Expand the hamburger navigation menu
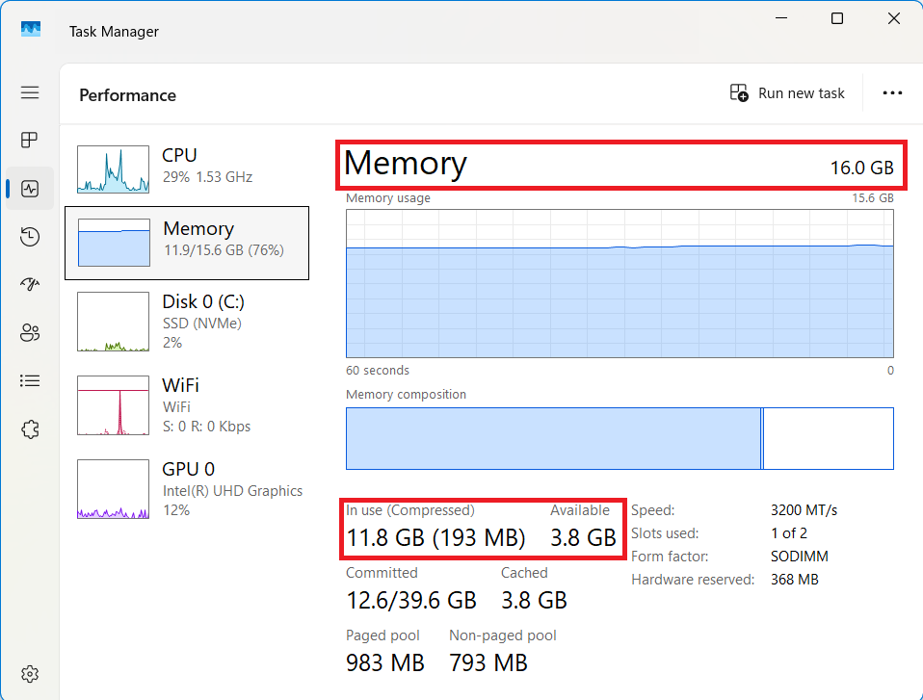The width and height of the screenshot is (923, 700). click(x=30, y=92)
